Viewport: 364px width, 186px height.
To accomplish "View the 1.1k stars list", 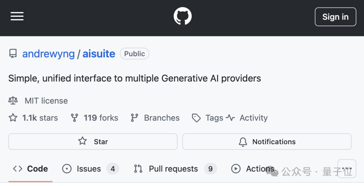I will pyautogui.click(x=40, y=118).
